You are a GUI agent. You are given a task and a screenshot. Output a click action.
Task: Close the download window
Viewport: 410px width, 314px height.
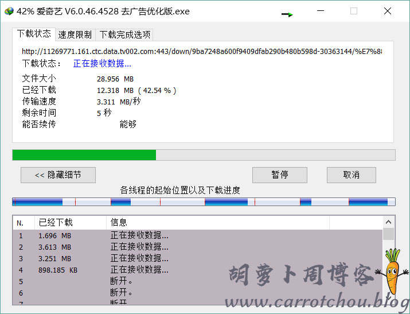point(388,11)
